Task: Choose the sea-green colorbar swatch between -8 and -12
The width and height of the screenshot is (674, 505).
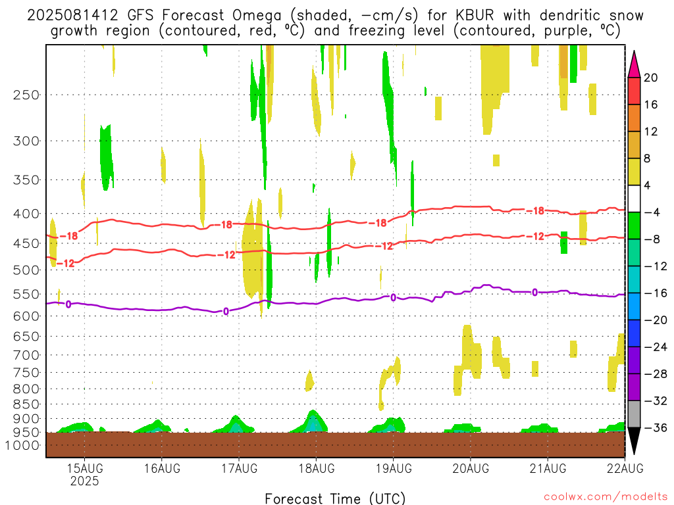Action: (x=634, y=252)
